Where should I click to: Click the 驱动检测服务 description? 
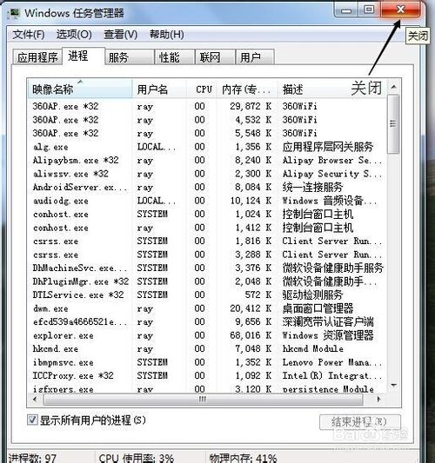pyautogui.click(x=312, y=294)
